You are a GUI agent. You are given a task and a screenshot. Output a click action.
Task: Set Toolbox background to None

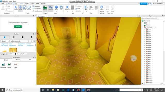tap(24, 54)
